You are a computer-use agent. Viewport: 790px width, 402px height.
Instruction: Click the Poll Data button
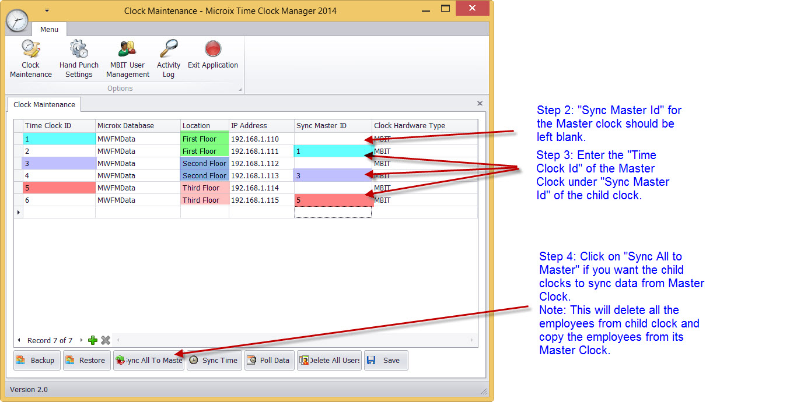click(x=269, y=361)
